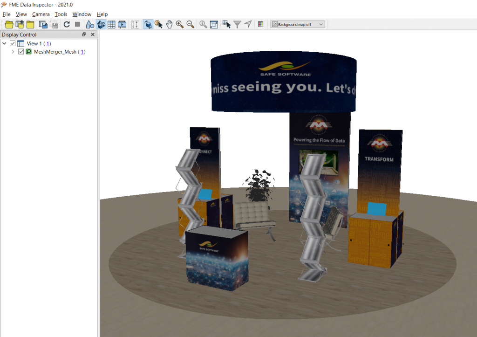Screen dimensions: 477x337
Task: Click the Filter funnel icon
Action: 237,24
